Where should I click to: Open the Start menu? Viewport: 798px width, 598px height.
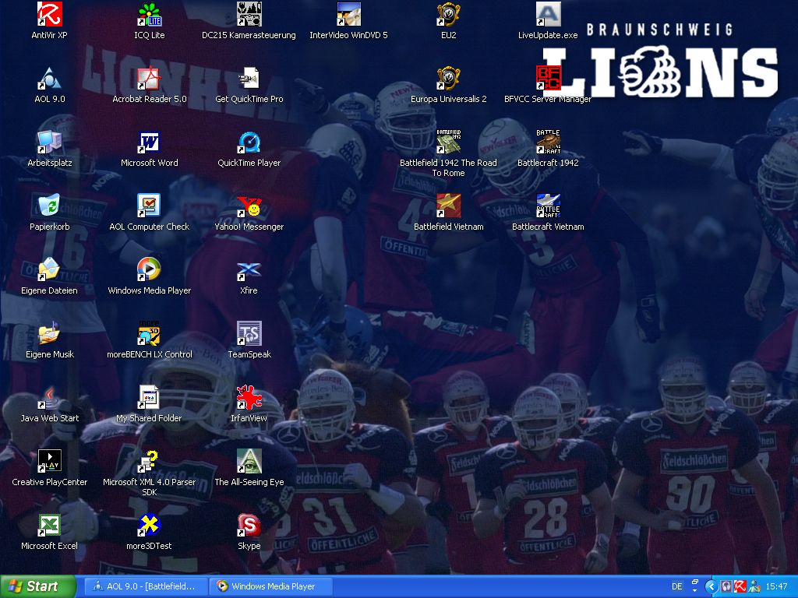pos(37,586)
